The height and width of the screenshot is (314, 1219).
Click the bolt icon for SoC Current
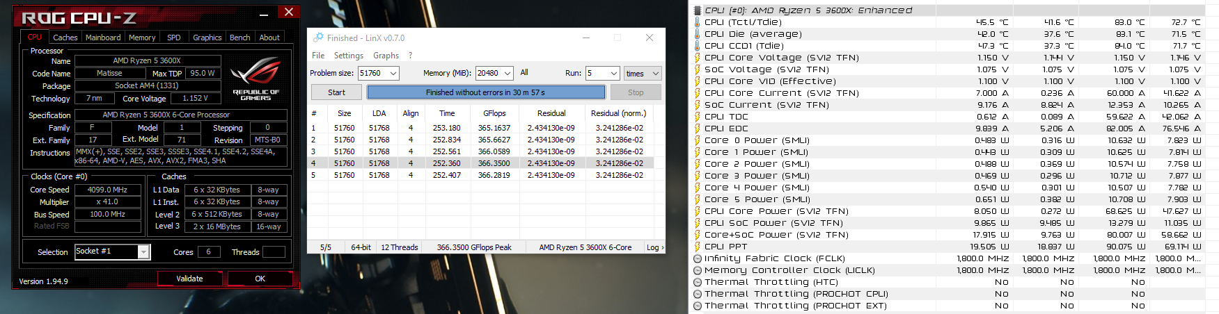tap(698, 105)
